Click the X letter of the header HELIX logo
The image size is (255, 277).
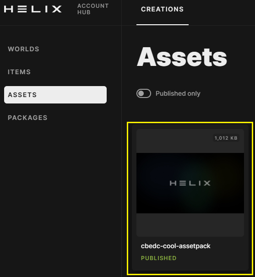57,9
